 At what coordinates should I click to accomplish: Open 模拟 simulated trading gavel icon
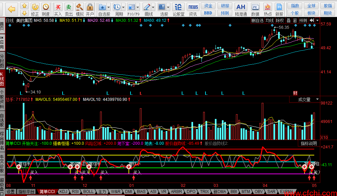(x=79, y=7)
